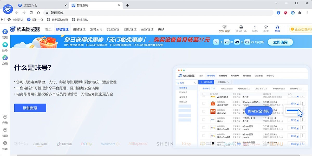Expand the 更多 menu in navigation bar
312x156 pixels.
point(161,29)
